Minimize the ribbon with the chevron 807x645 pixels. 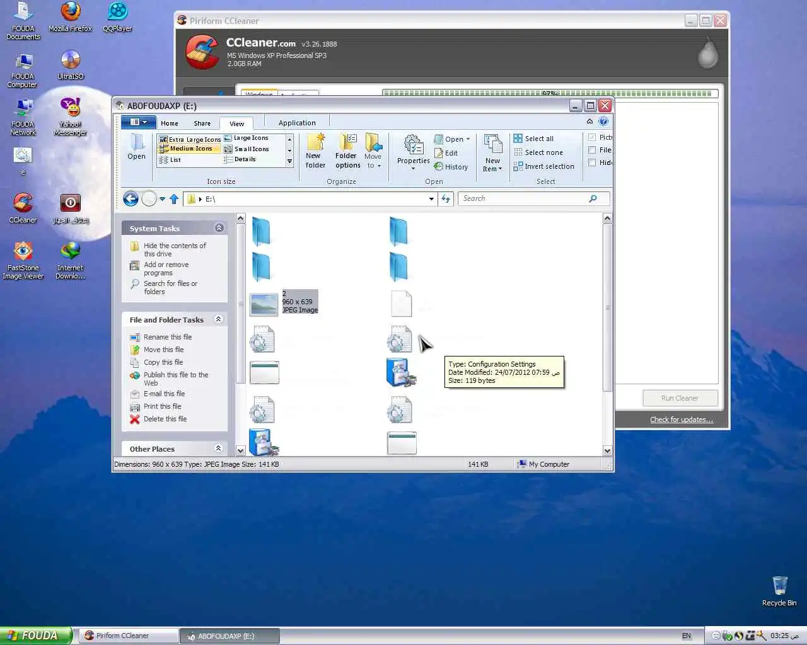coord(589,122)
